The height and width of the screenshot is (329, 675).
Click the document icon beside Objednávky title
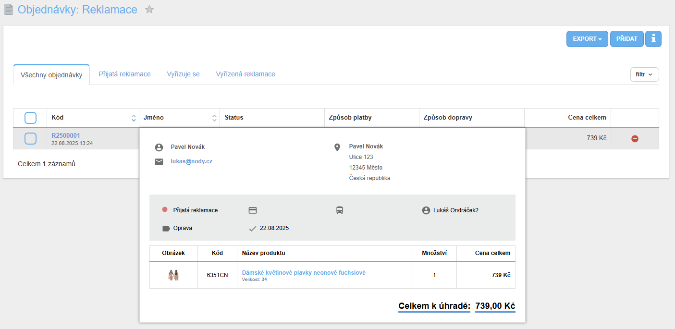tap(9, 10)
